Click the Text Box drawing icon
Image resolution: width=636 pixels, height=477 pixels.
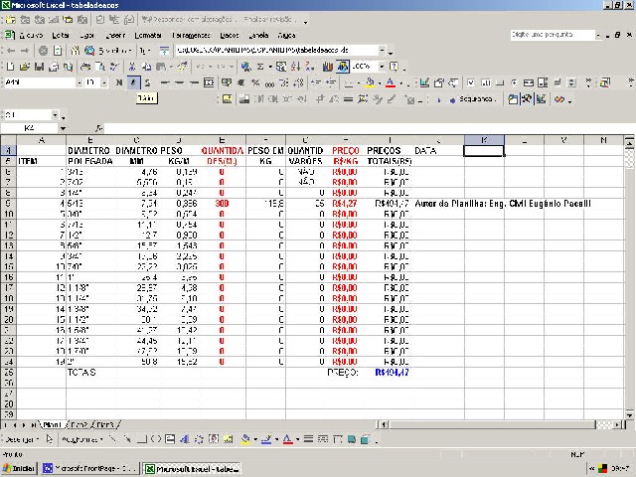point(170,439)
